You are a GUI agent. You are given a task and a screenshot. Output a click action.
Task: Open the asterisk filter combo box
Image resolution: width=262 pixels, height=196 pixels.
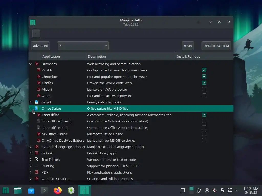pos(83,46)
